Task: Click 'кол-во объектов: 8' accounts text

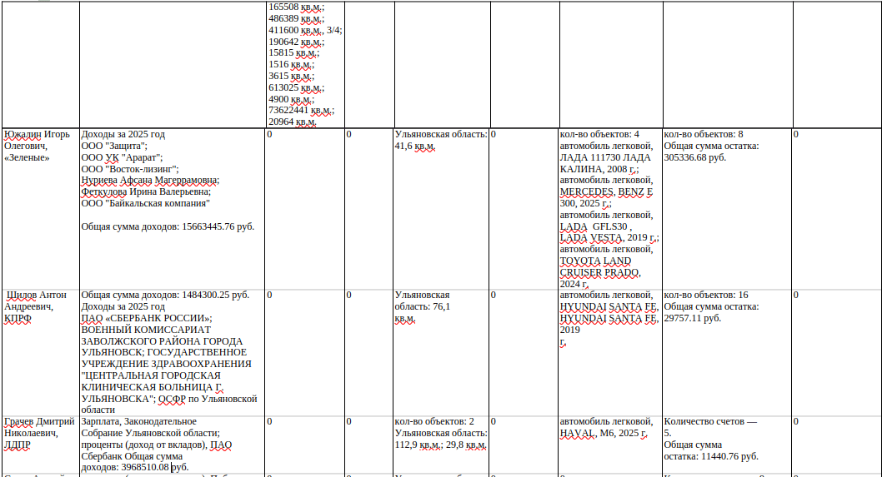Action: tap(704, 135)
